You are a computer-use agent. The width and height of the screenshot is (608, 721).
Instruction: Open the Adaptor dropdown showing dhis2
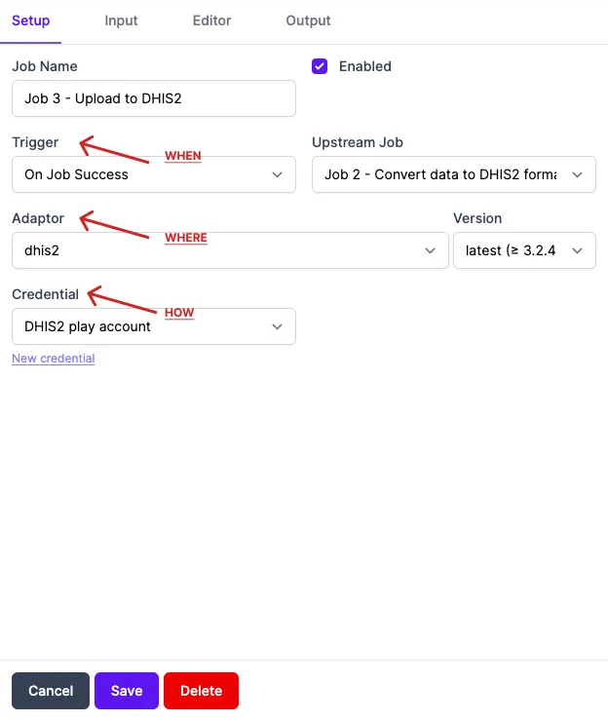coord(230,250)
